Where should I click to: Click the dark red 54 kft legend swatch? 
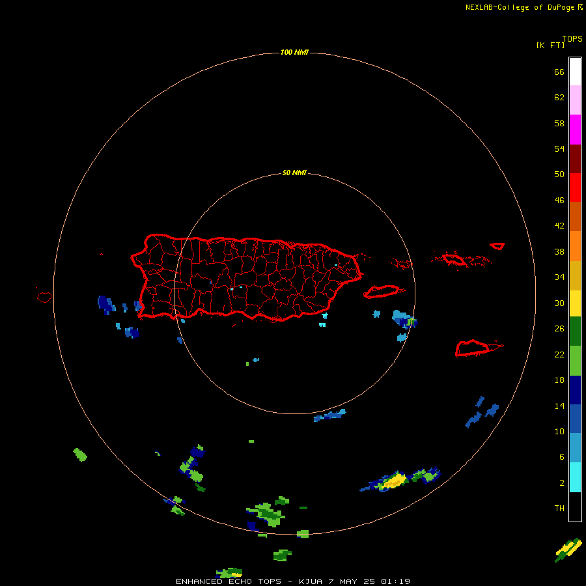pyautogui.click(x=575, y=159)
